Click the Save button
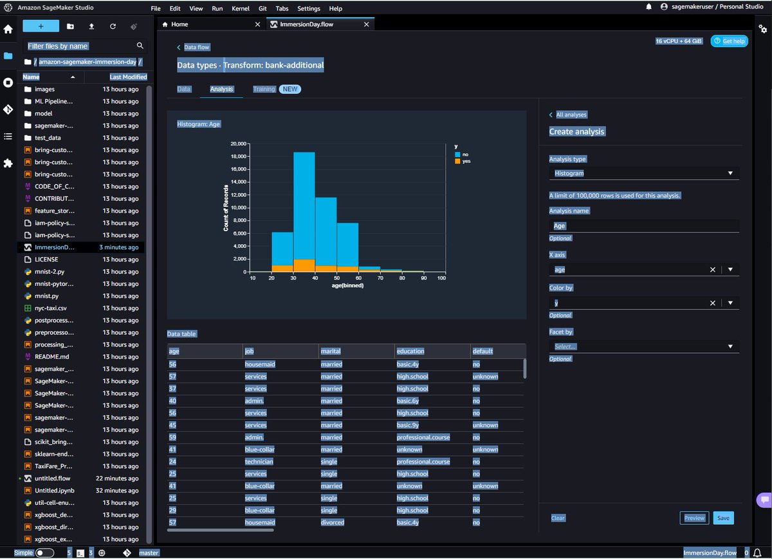The width and height of the screenshot is (772, 559). point(723,518)
